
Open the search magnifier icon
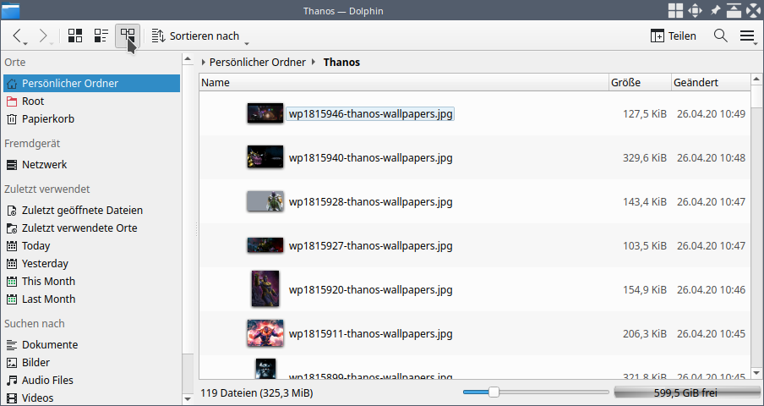(721, 36)
